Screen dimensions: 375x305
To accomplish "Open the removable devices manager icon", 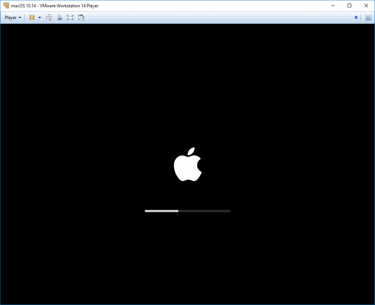I will 60,18.
